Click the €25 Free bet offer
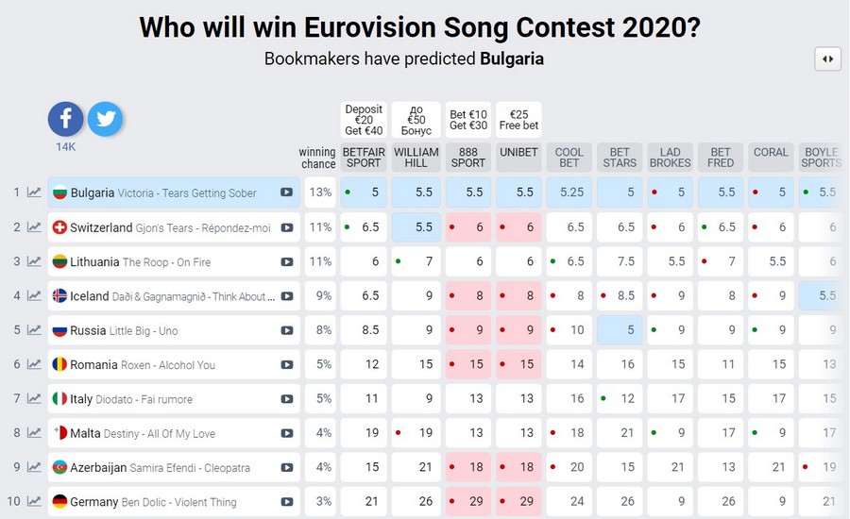850x519 pixels. click(518, 120)
